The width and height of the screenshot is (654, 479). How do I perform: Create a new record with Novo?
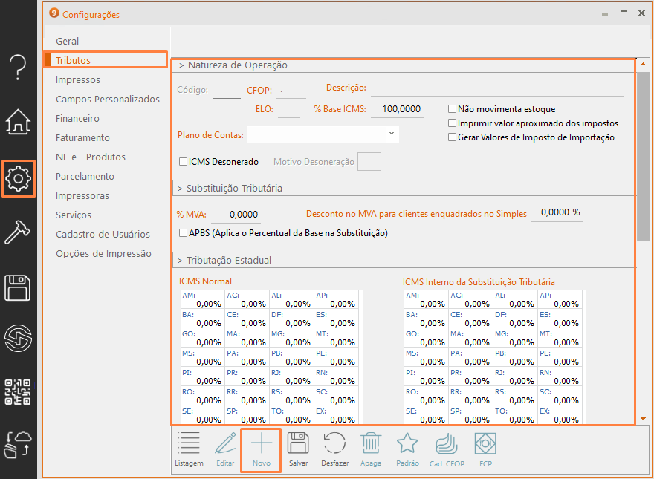point(262,449)
